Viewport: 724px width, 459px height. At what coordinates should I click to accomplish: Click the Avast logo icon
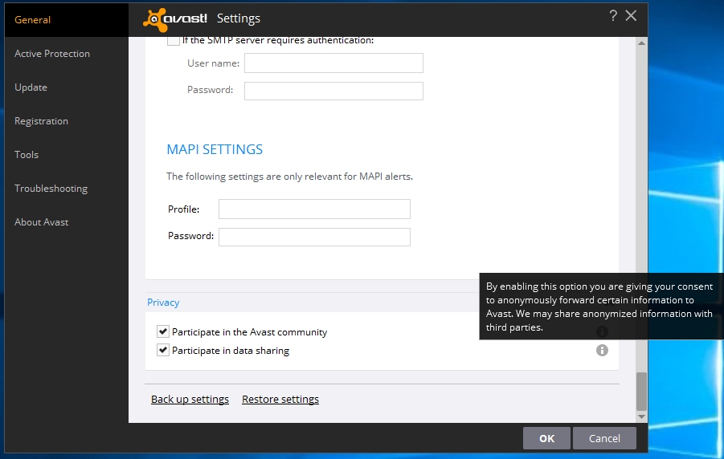point(175,19)
